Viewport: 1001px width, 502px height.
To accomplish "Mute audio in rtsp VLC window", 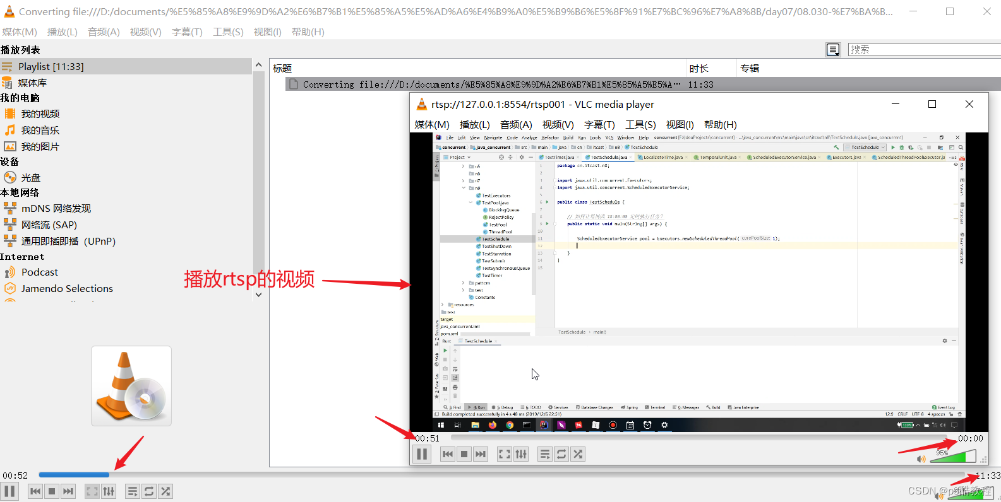I will (x=921, y=458).
